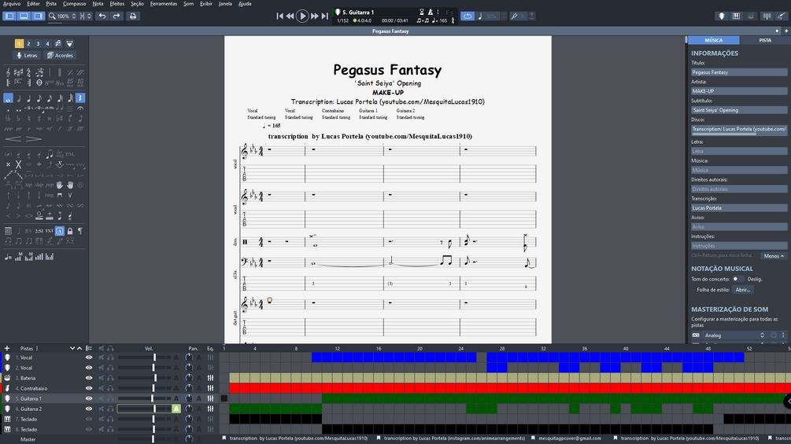Viewport: 791px width, 444px height.
Task: Toggle the Tom do concerto switch
Action: coord(737,279)
